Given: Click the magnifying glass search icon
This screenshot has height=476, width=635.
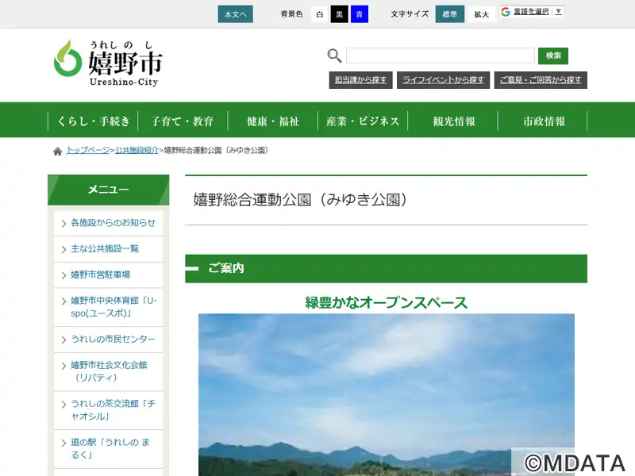Looking at the screenshot, I should (334, 56).
